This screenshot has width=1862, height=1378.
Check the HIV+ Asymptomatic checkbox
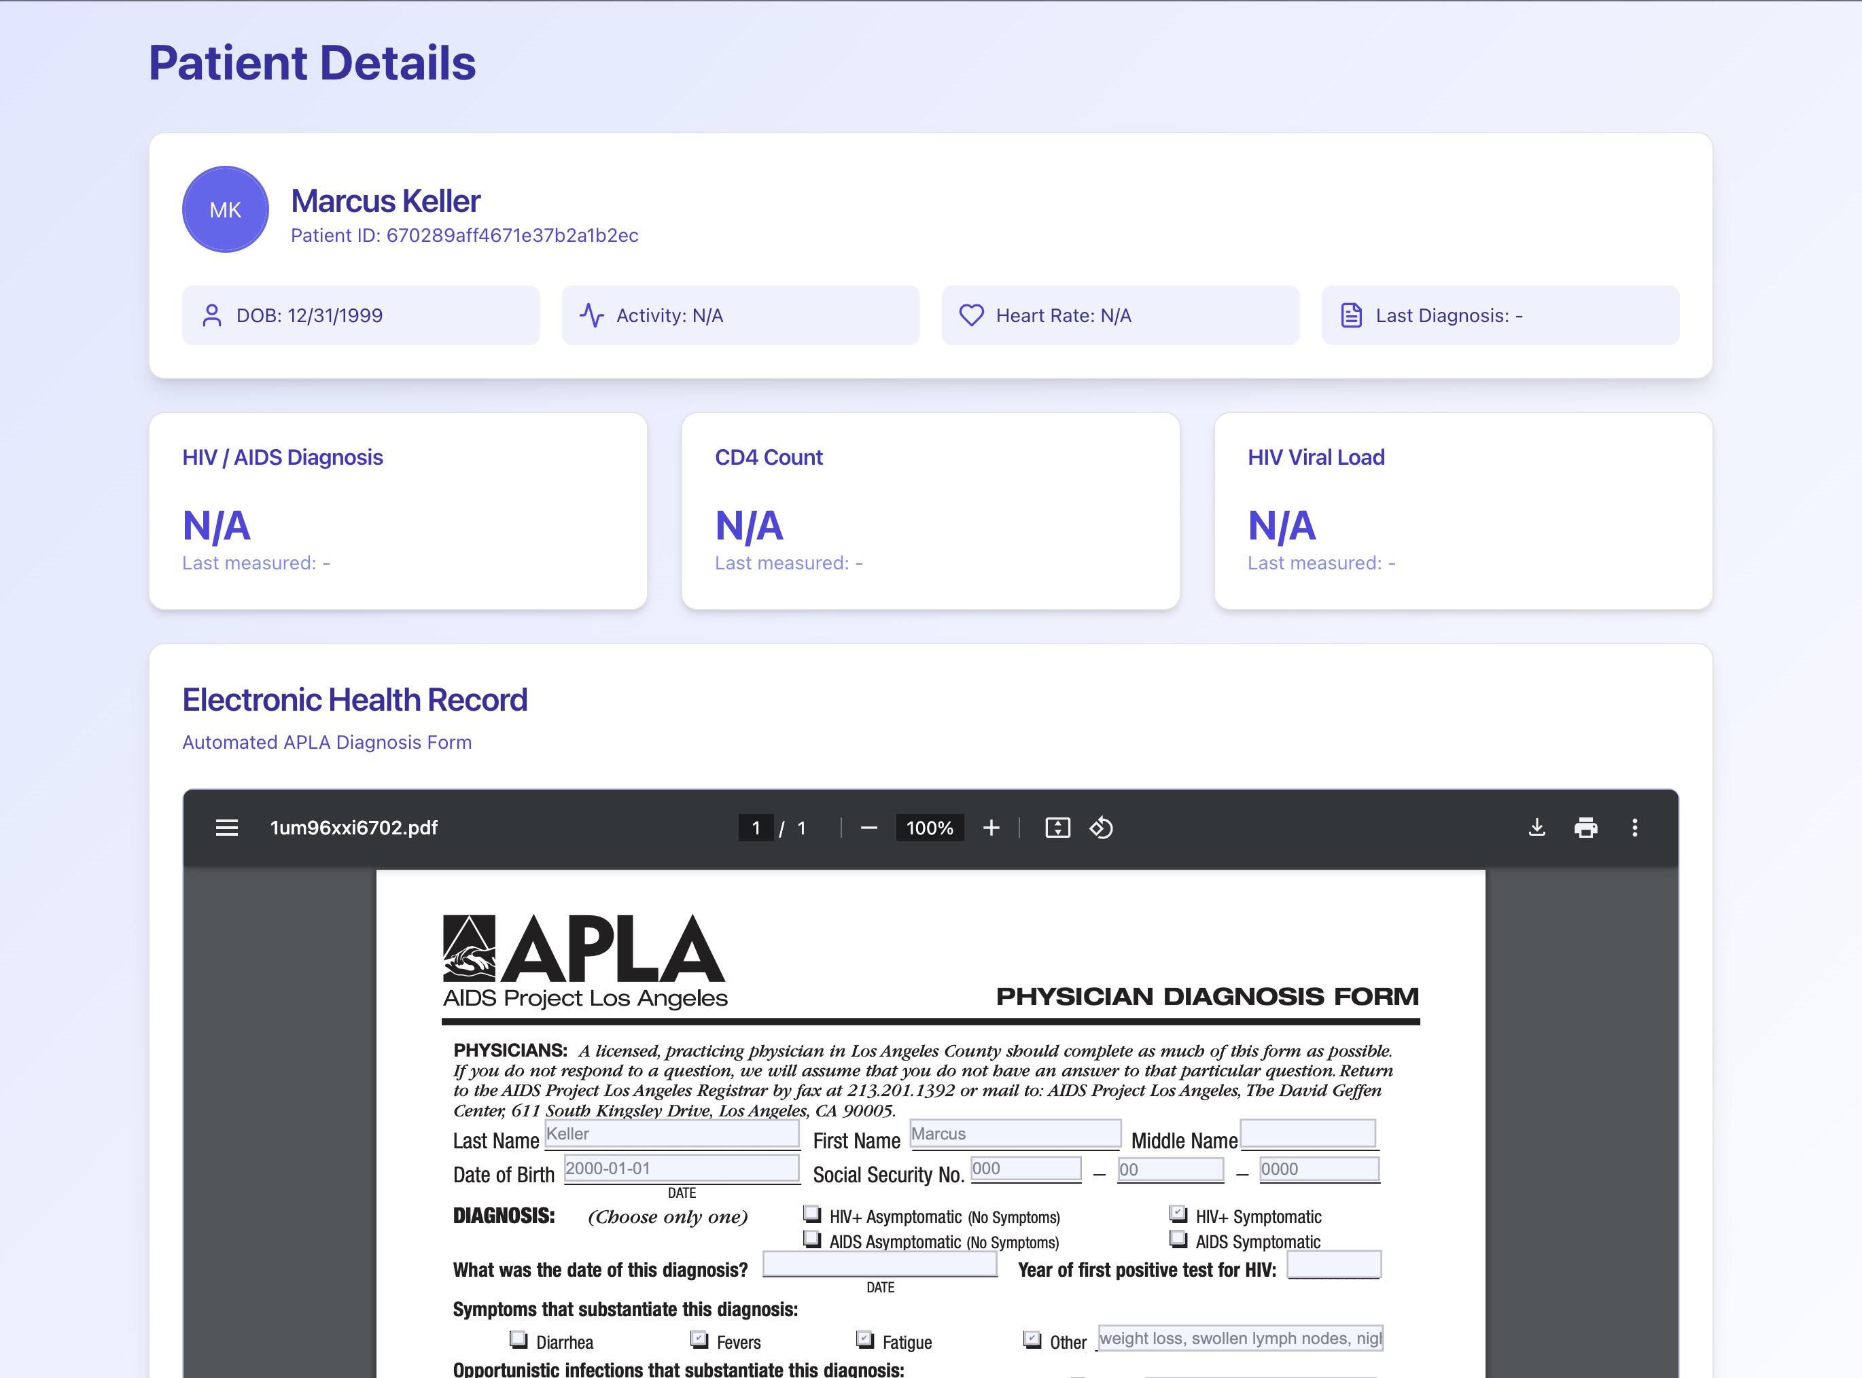811,1214
